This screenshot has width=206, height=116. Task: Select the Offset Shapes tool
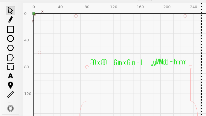point(10,108)
